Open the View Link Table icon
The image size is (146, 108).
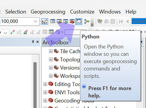pos(51,32)
